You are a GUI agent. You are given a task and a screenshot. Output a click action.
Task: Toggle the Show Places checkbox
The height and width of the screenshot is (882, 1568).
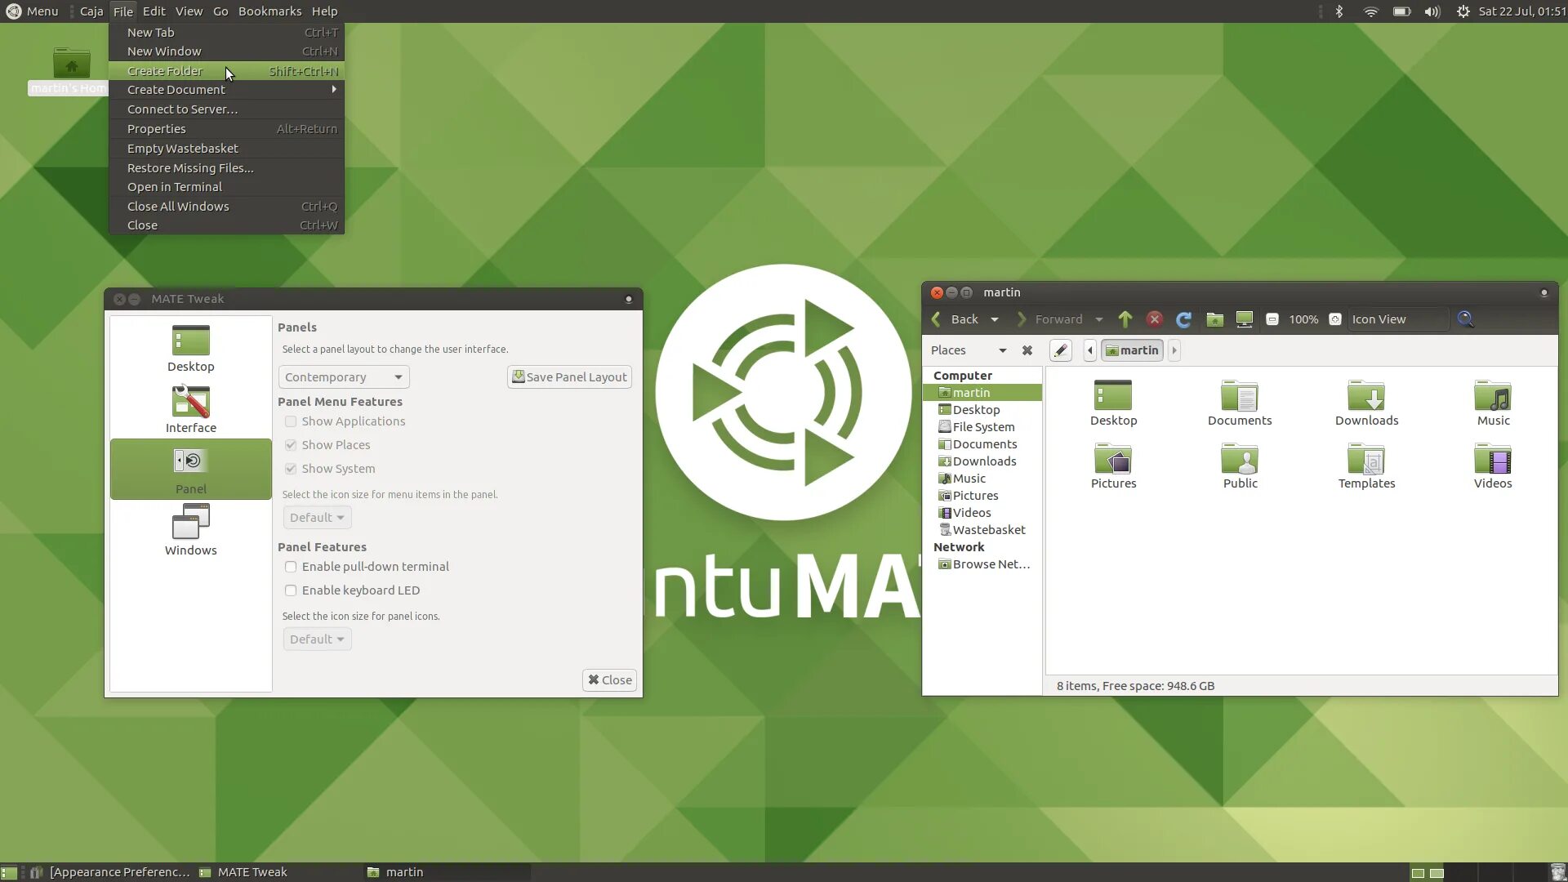pyautogui.click(x=291, y=445)
